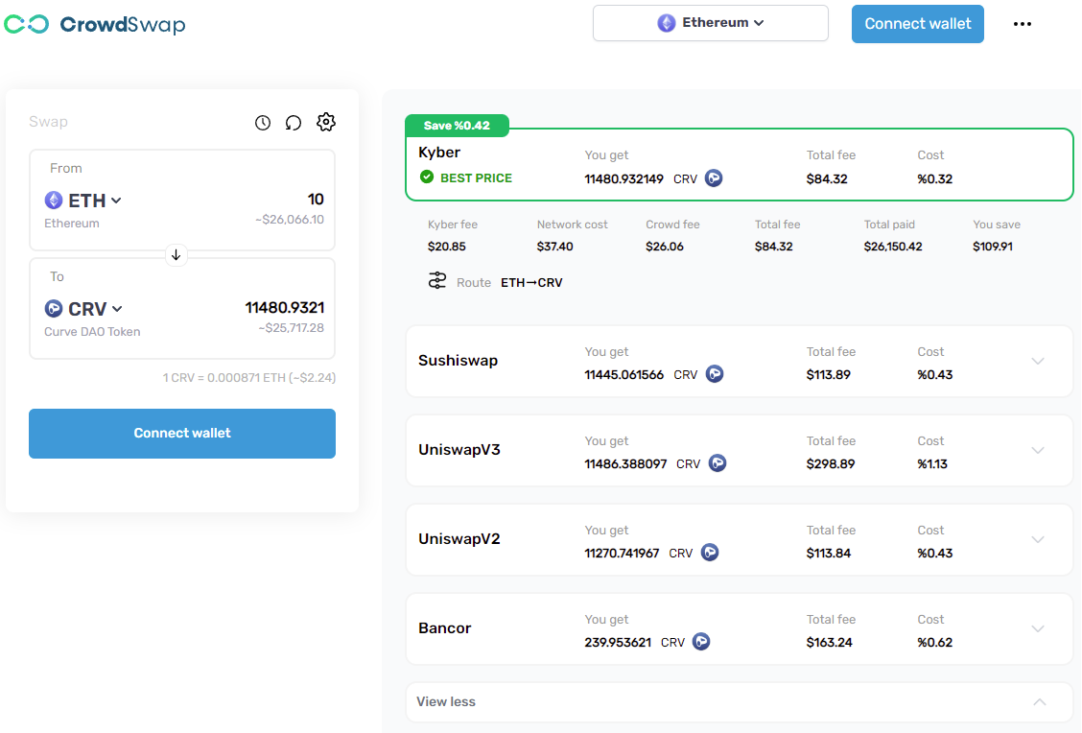The width and height of the screenshot is (1082, 733).
Task: Click the CrowdSwap logo
Action: pos(94,23)
